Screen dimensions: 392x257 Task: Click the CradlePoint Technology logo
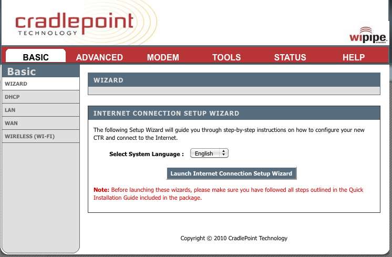tap(74, 24)
